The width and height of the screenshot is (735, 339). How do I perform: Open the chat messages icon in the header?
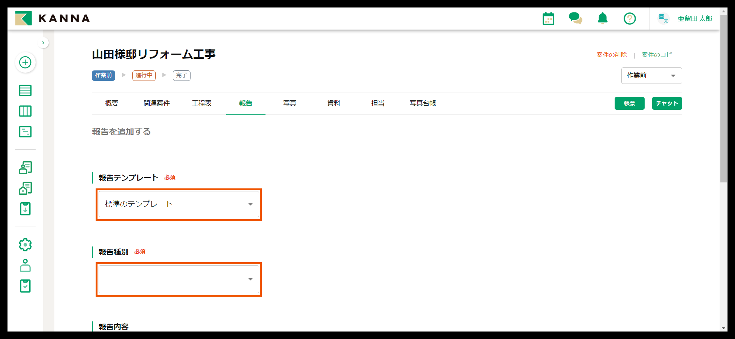(576, 18)
